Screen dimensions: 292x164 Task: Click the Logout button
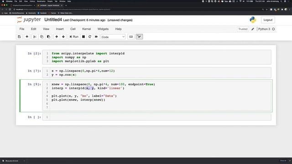point(268,20)
